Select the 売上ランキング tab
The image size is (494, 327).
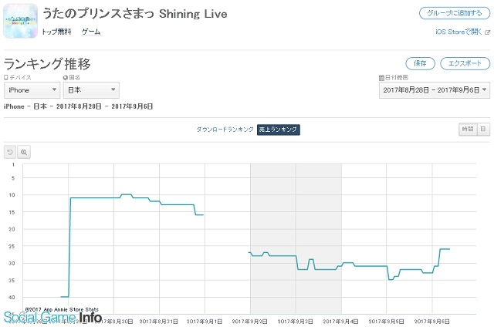pos(278,130)
